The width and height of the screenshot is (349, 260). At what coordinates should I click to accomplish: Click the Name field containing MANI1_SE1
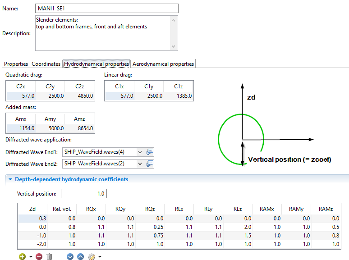point(106,9)
